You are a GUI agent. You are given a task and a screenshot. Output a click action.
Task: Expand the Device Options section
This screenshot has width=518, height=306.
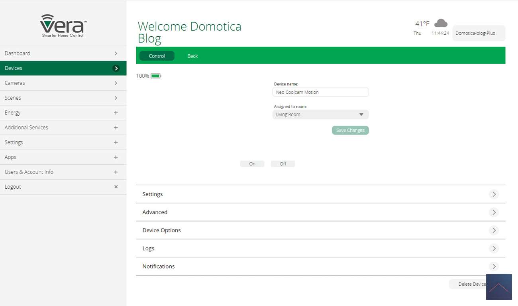pyautogui.click(x=494, y=230)
